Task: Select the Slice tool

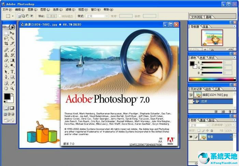Action: pyautogui.click(x=12, y=43)
